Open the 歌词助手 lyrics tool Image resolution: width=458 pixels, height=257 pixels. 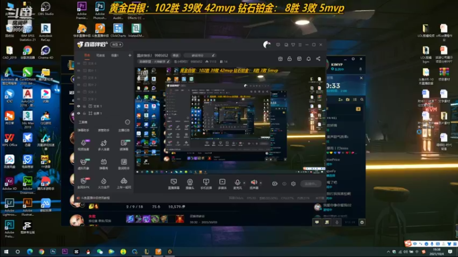coord(124,164)
